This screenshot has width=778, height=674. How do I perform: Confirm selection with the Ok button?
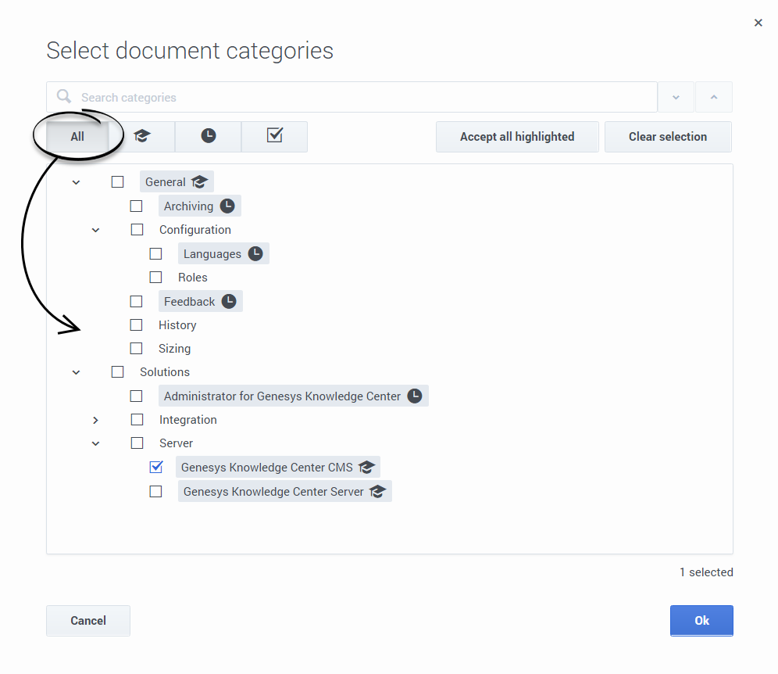tap(701, 620)
